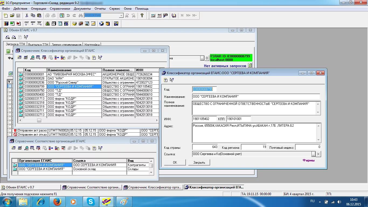Image resolution: width=368 pixels, height=207 pixels.
Task: Open the Справочники menu
Action: click(x=60, y=9)
